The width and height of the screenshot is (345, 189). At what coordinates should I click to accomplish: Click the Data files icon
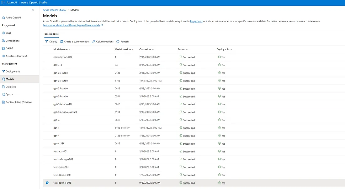click(x=3, y=87)
